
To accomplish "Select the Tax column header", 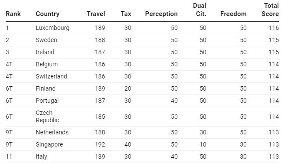I will pos(126,14).
